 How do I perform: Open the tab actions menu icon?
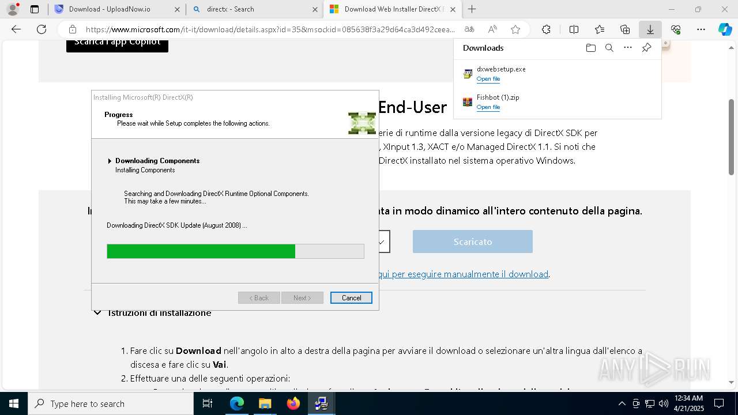click(x=35, y=9)
